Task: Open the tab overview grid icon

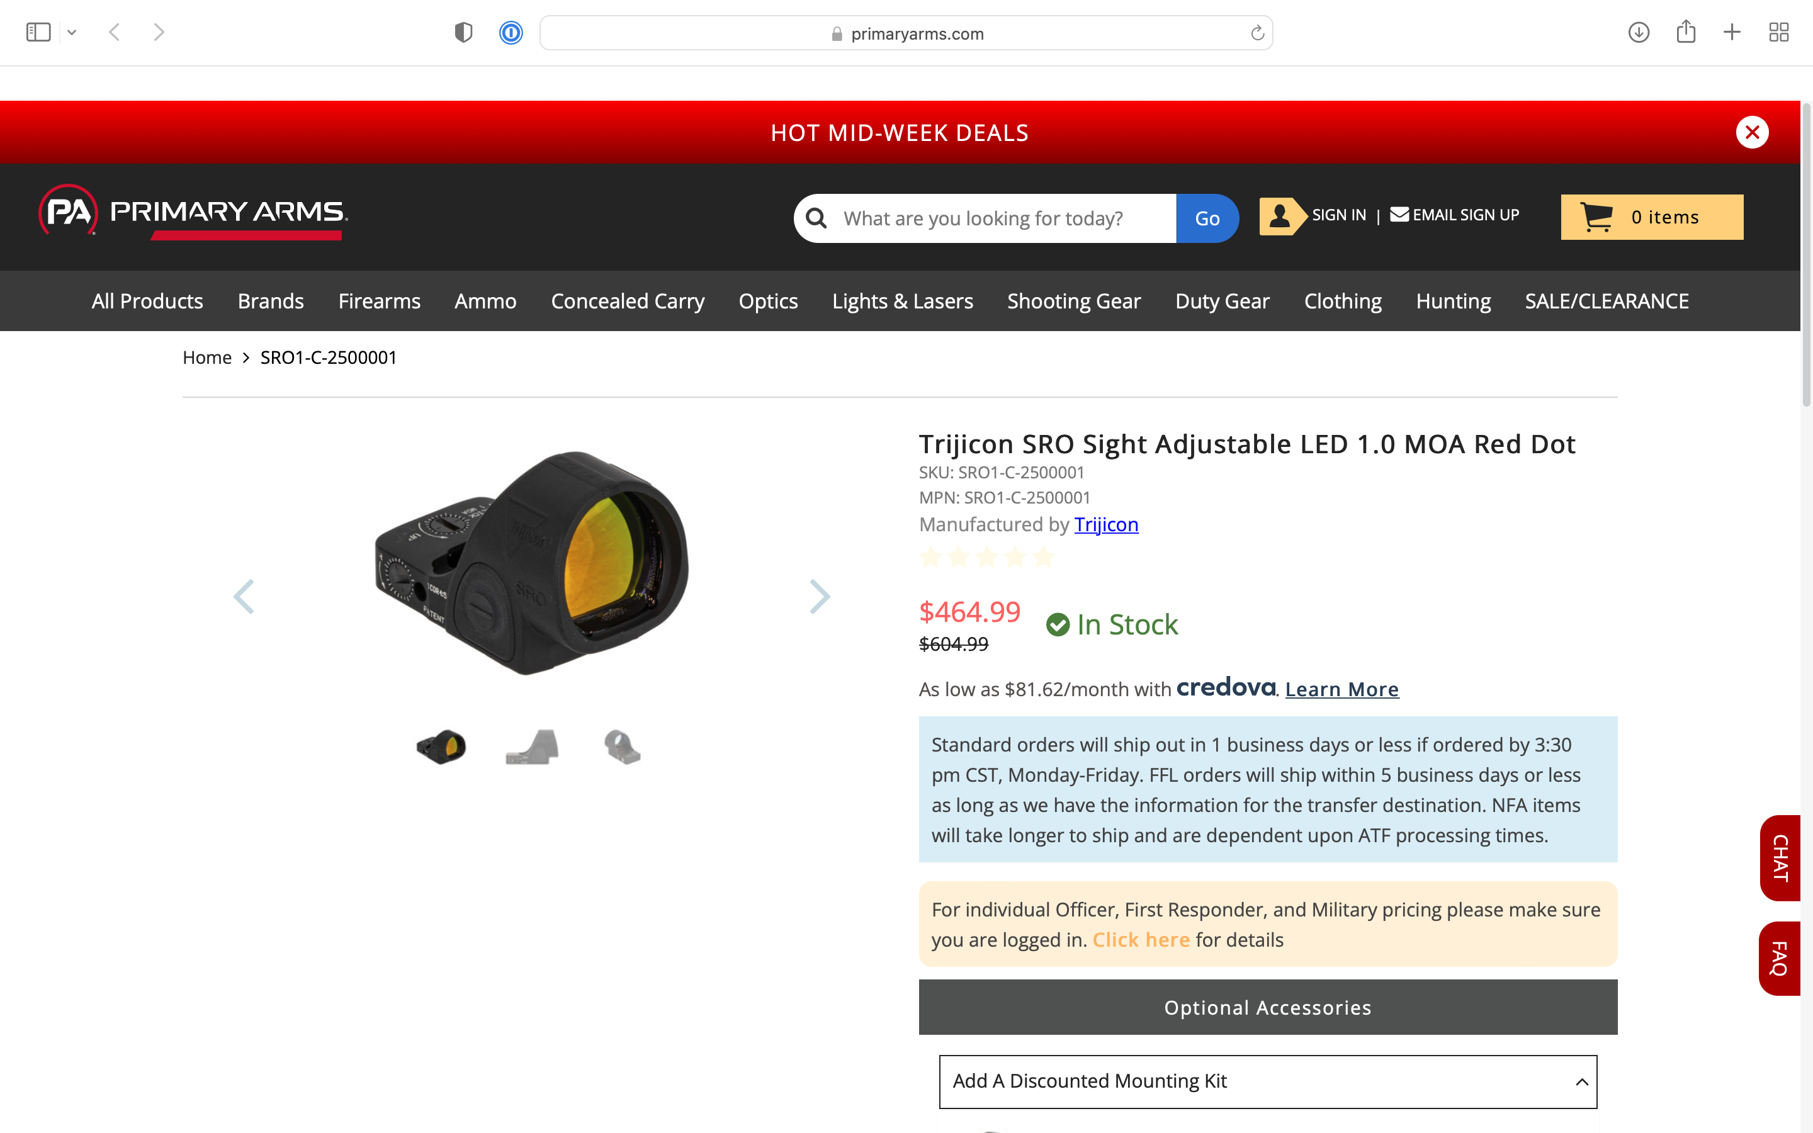Action: coord(1778,32)
